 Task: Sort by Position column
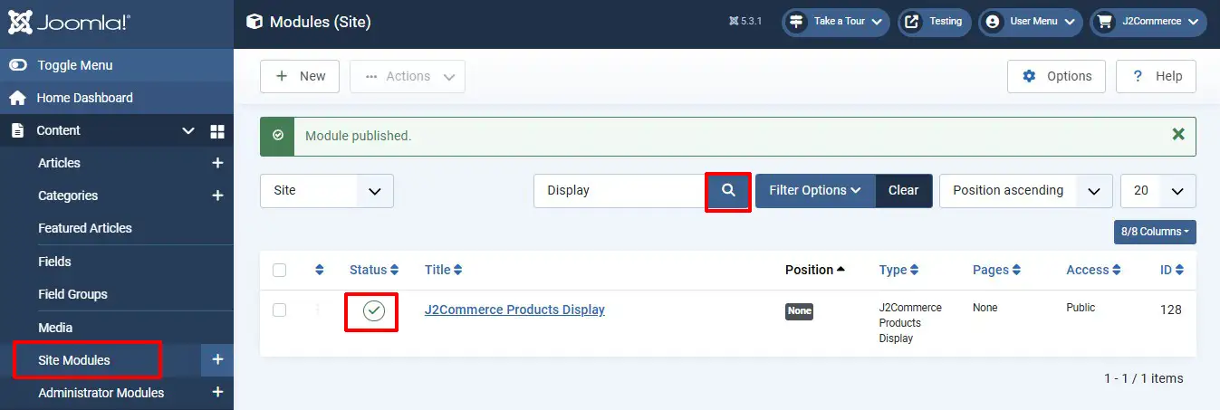coord(815,270)
